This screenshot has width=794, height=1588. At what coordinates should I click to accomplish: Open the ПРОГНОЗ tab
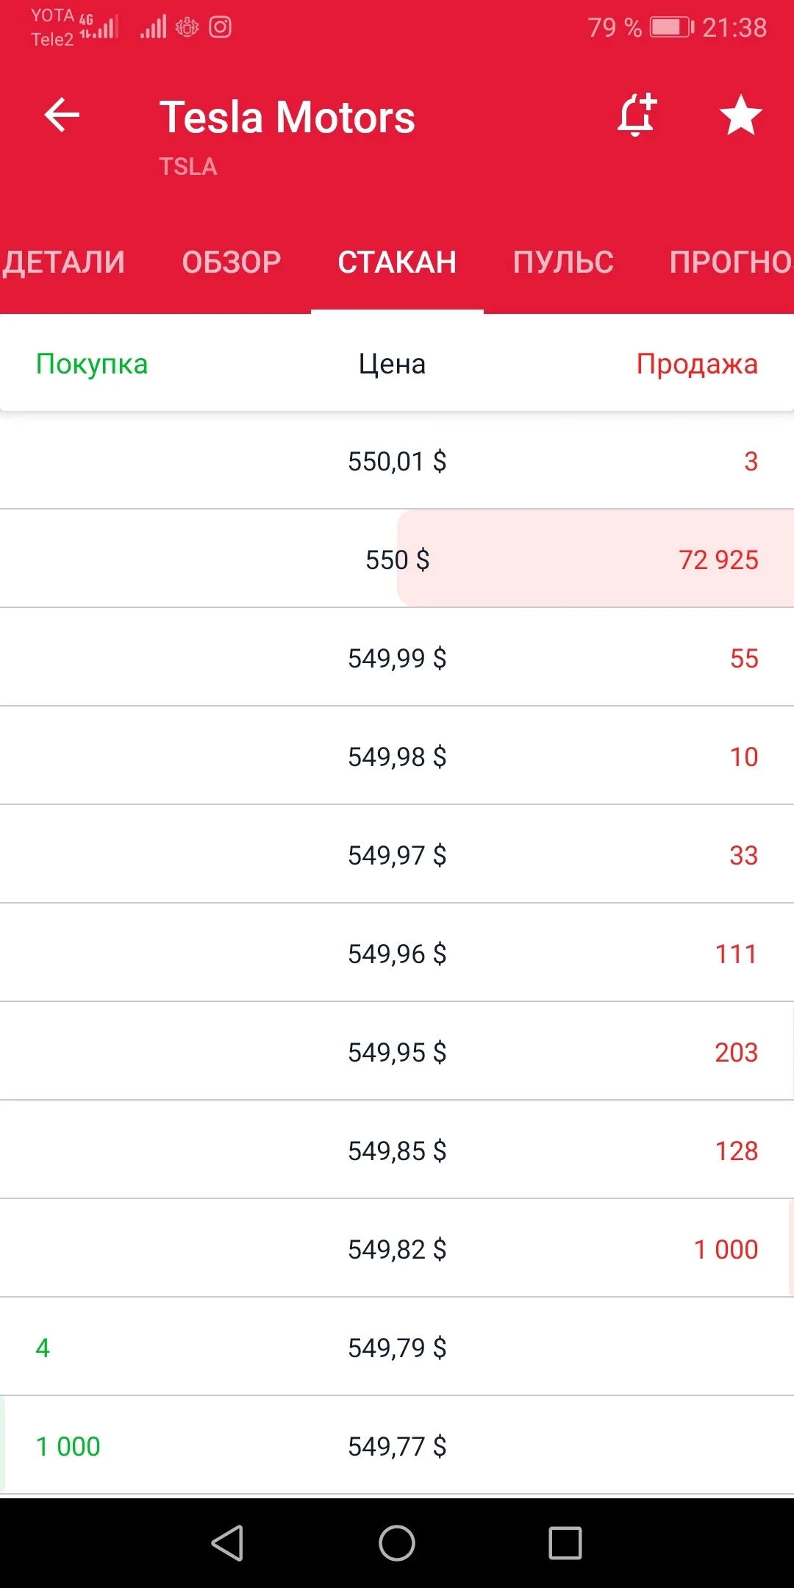coord(731,262)
